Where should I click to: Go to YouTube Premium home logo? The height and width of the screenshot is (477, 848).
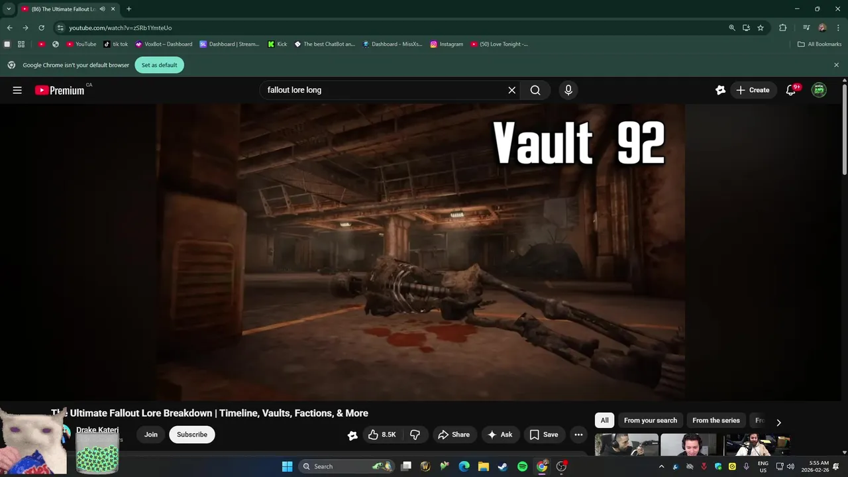(x=60, y=90)
